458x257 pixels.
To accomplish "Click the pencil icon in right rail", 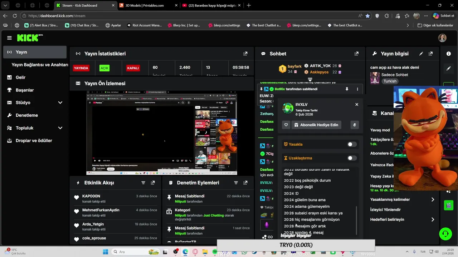I will click(x=449, y=68).
